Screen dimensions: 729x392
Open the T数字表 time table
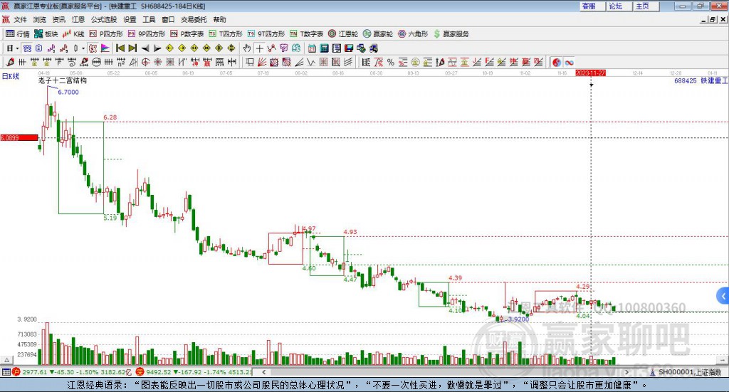[306, 34]
